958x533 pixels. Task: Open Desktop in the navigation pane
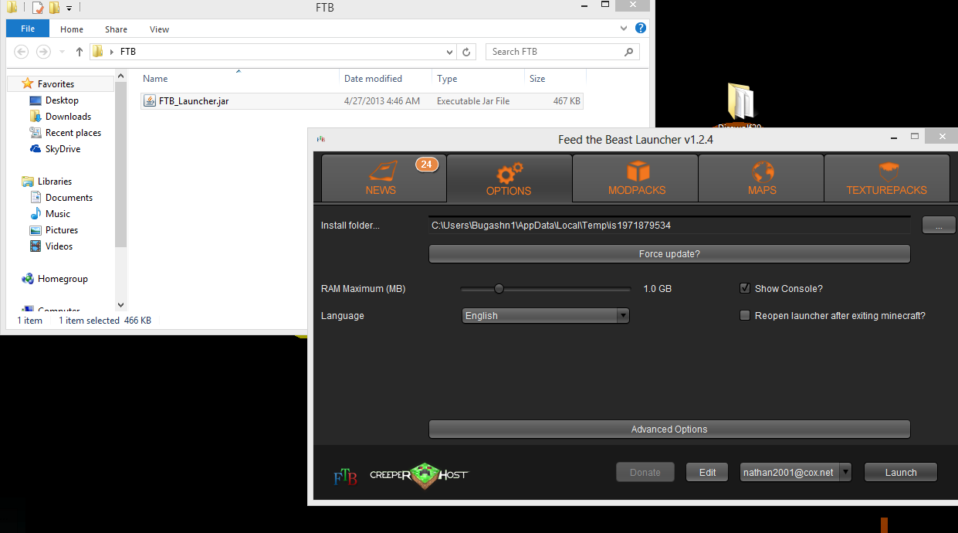click(x=62, y=100)
